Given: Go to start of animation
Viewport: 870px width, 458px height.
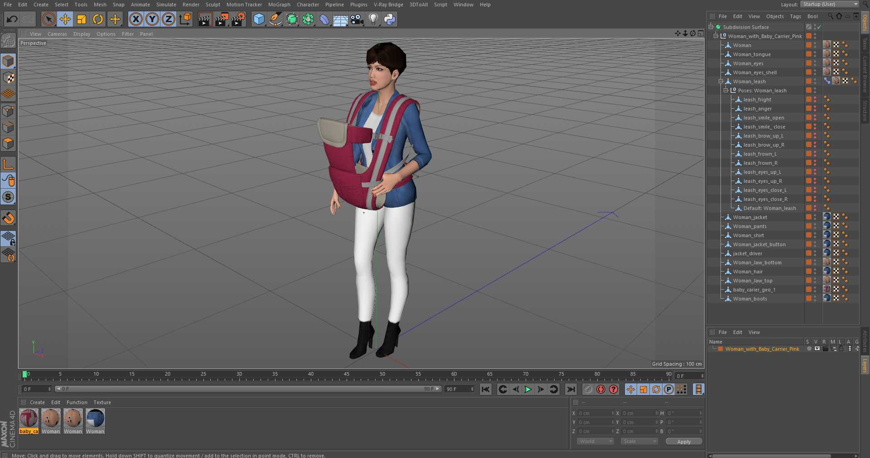Looking at the screenshot, I should point(486,389).
